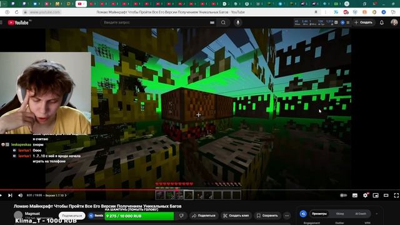Image resolution: width=400 pixels, height=225 pixels.
Task: Switch to the miniplayer
Action: [376, 195]
